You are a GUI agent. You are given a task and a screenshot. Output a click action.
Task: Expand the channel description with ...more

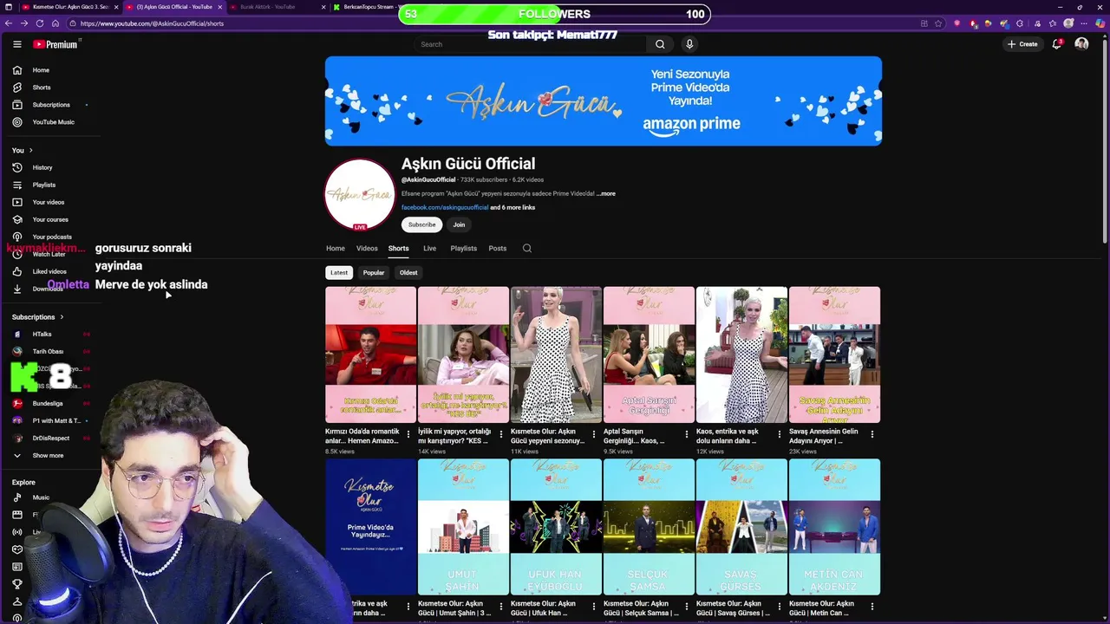tap(606, 193)
